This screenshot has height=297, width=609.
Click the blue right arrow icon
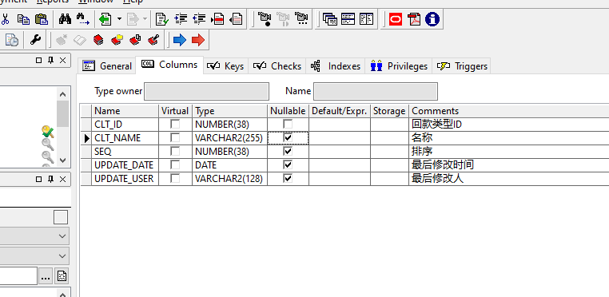point(180,40)
